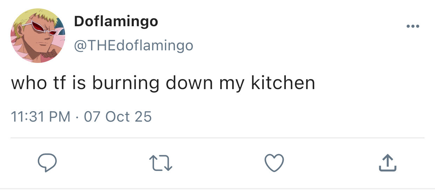The image size is (435, 195).
Task: Open the three-dot more options menu
Action: point(413,26)
